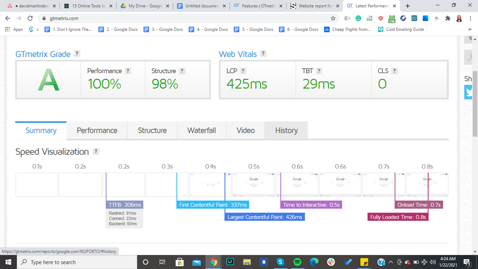Open the Grammarly extension
Image resolution: width=478 pixels, height=269 pixels.
(x=358, y=18)
